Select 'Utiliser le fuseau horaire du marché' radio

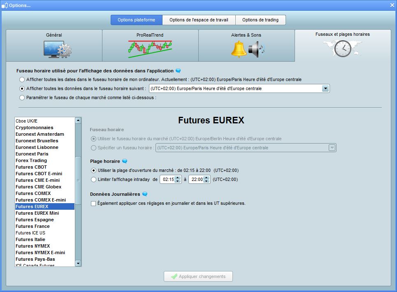(93, 139)
